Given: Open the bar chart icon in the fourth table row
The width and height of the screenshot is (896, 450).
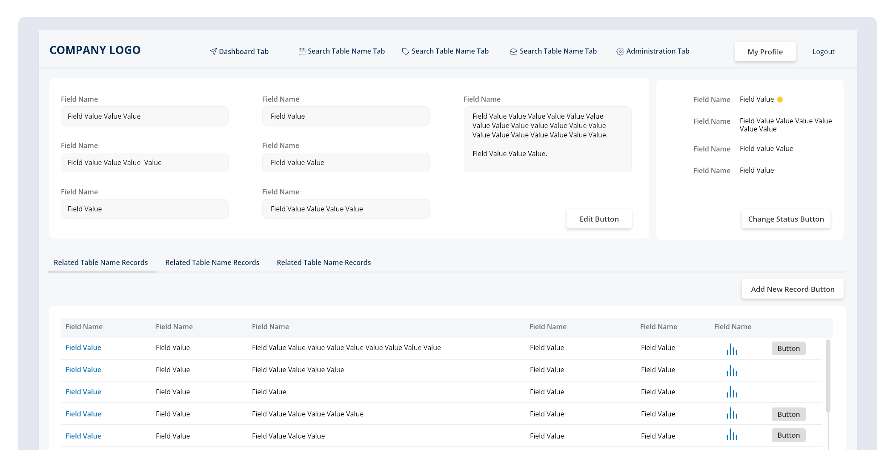Looking at the screenshot, I should click(732, 413).
